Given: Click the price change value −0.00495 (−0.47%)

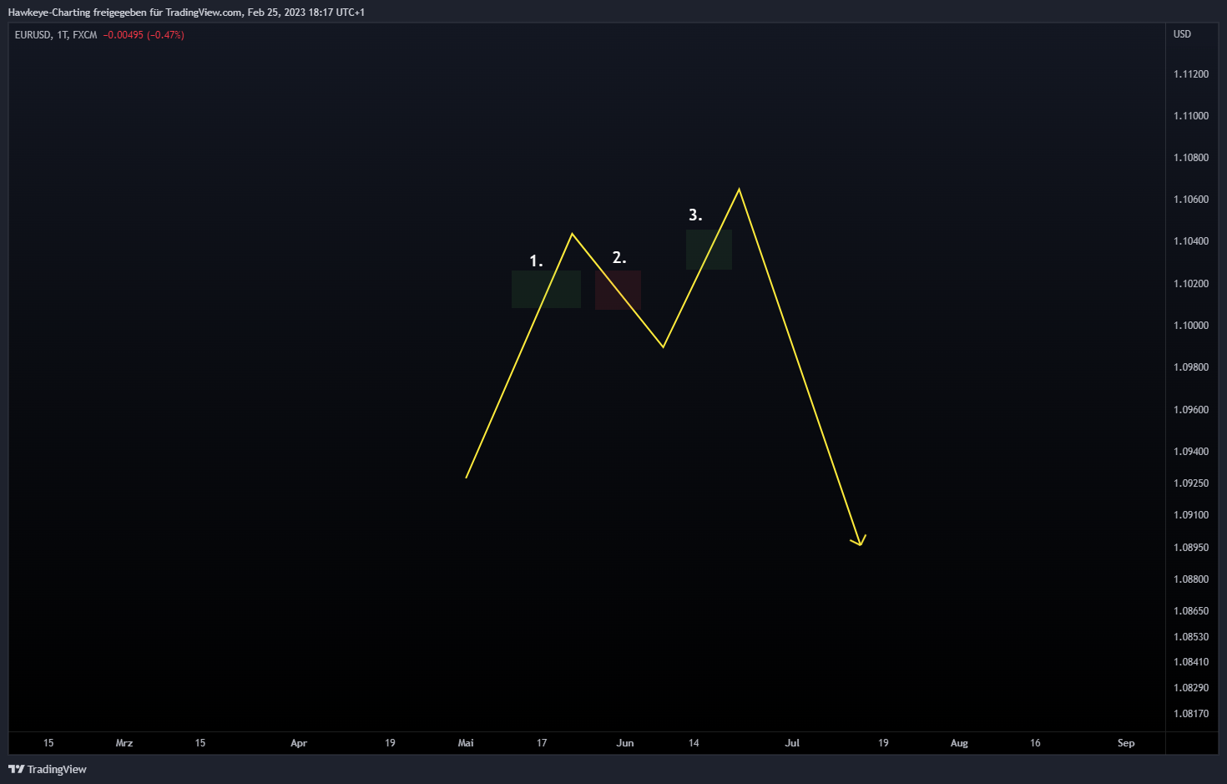Looking at the screenshot, I should tap(144, 35).
